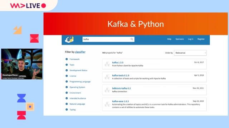Open the kafka-tools 0.1.9 project link

(121, 75)
